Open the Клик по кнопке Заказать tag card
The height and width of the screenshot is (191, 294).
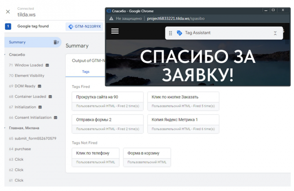pyautogui.click(x=183, y=101)
